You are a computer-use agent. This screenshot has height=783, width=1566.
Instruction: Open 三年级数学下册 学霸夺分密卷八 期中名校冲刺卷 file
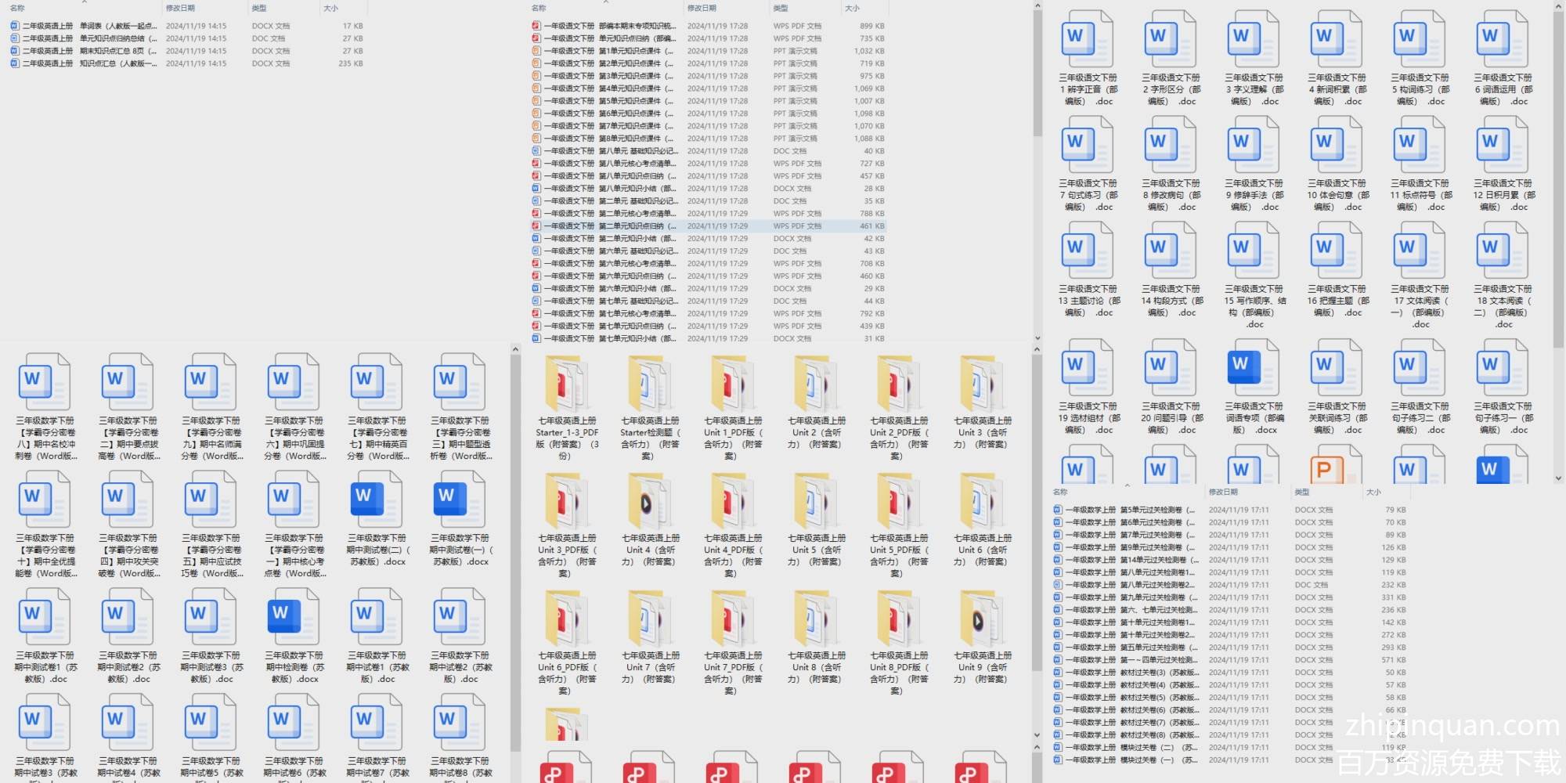point(44,382)
